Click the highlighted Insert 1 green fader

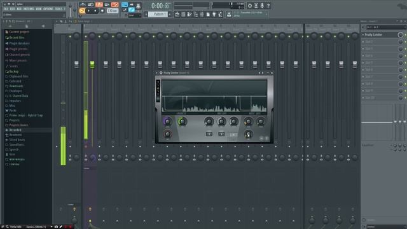pos(92,64)
